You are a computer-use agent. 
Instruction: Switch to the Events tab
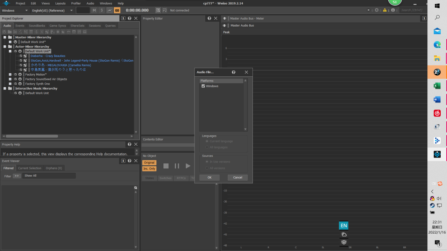click(x=20, y=26)
